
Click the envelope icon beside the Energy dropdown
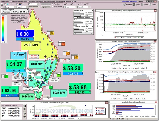(2, 7)
